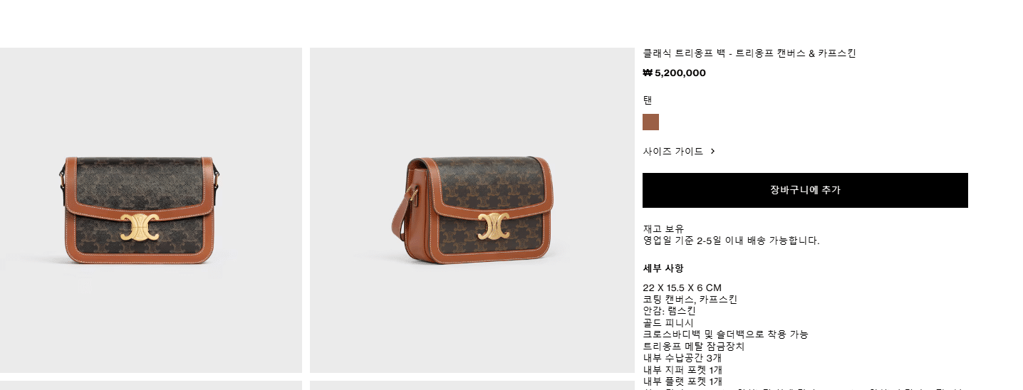Click the 트리옹프 메탈 잠금장치 detail line
Viewport: 1023px width, 390px height.
[x=694, y=347]
